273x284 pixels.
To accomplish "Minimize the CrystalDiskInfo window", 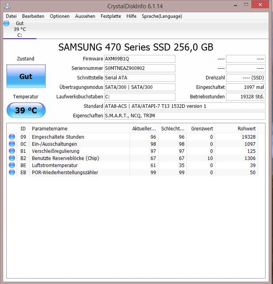I will (235, 5).
